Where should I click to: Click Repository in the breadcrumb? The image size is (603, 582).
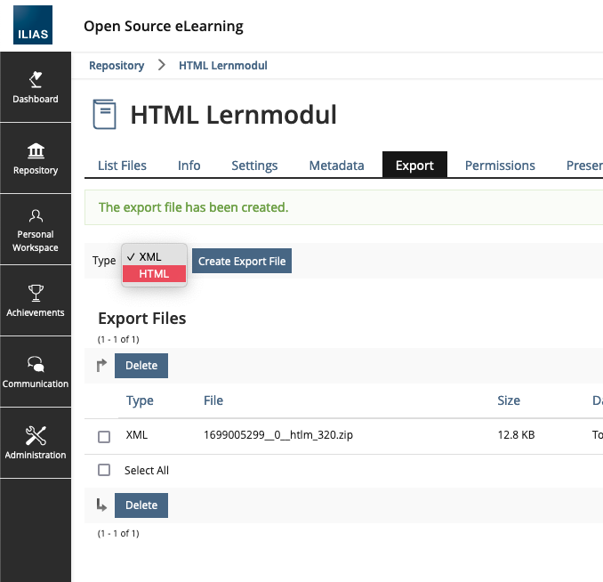pos(117,66)
